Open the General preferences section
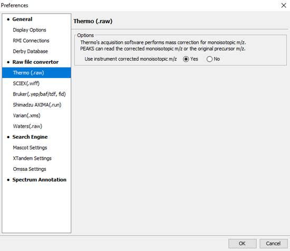290x251 pixels. [x=22, y=19]
